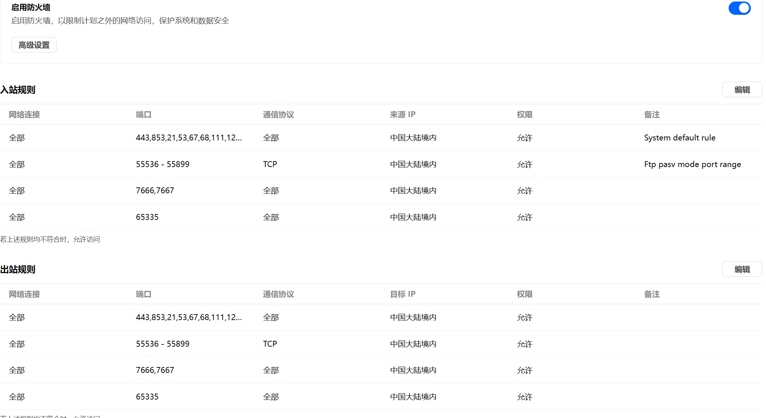Select inbound Ftp pasv mode port range note
The height and width of the screenshot is (418, 766).
[692, 164]
